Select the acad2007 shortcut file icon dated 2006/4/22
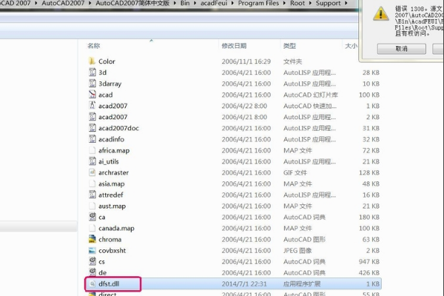The width and height of the screenshot is (444, 296). (x=92, y=106)
